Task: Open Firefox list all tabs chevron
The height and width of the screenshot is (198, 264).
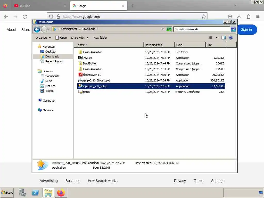Action: point(235,6)
